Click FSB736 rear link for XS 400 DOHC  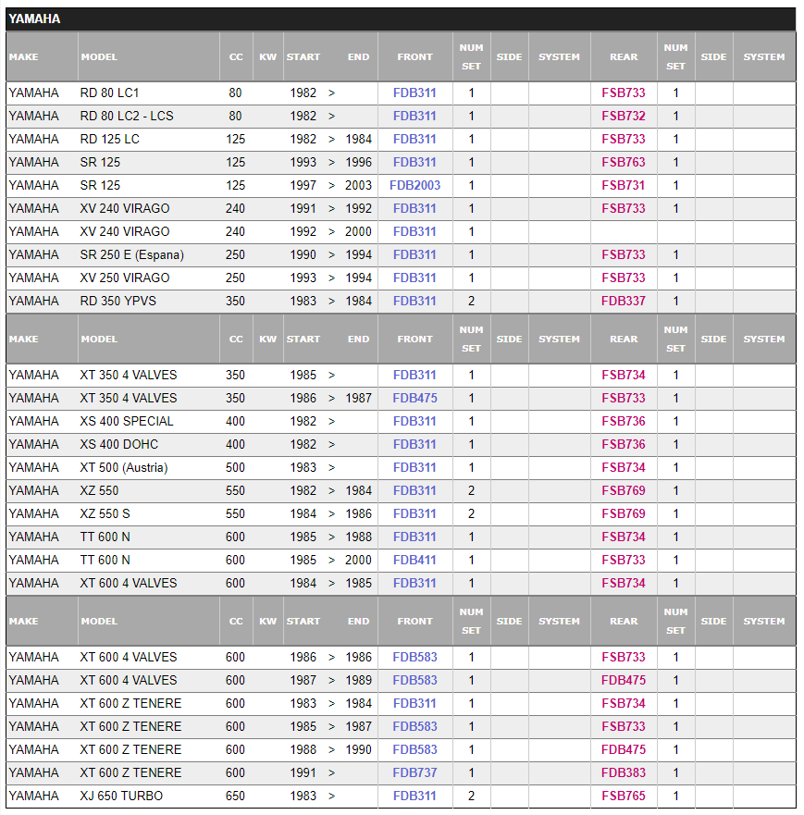tap(624, 444)
